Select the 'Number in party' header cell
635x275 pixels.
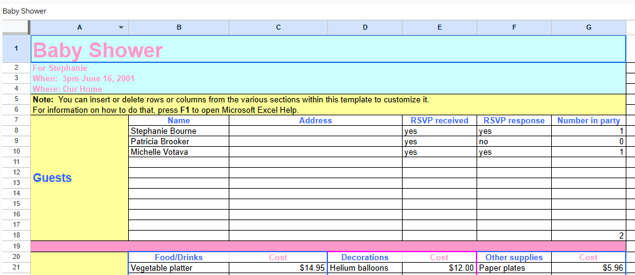point(589,121)
